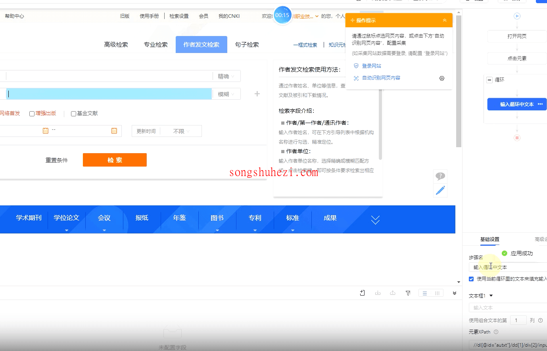
Task: Open the 模糊 match dropdown
Action: [226, 94]
